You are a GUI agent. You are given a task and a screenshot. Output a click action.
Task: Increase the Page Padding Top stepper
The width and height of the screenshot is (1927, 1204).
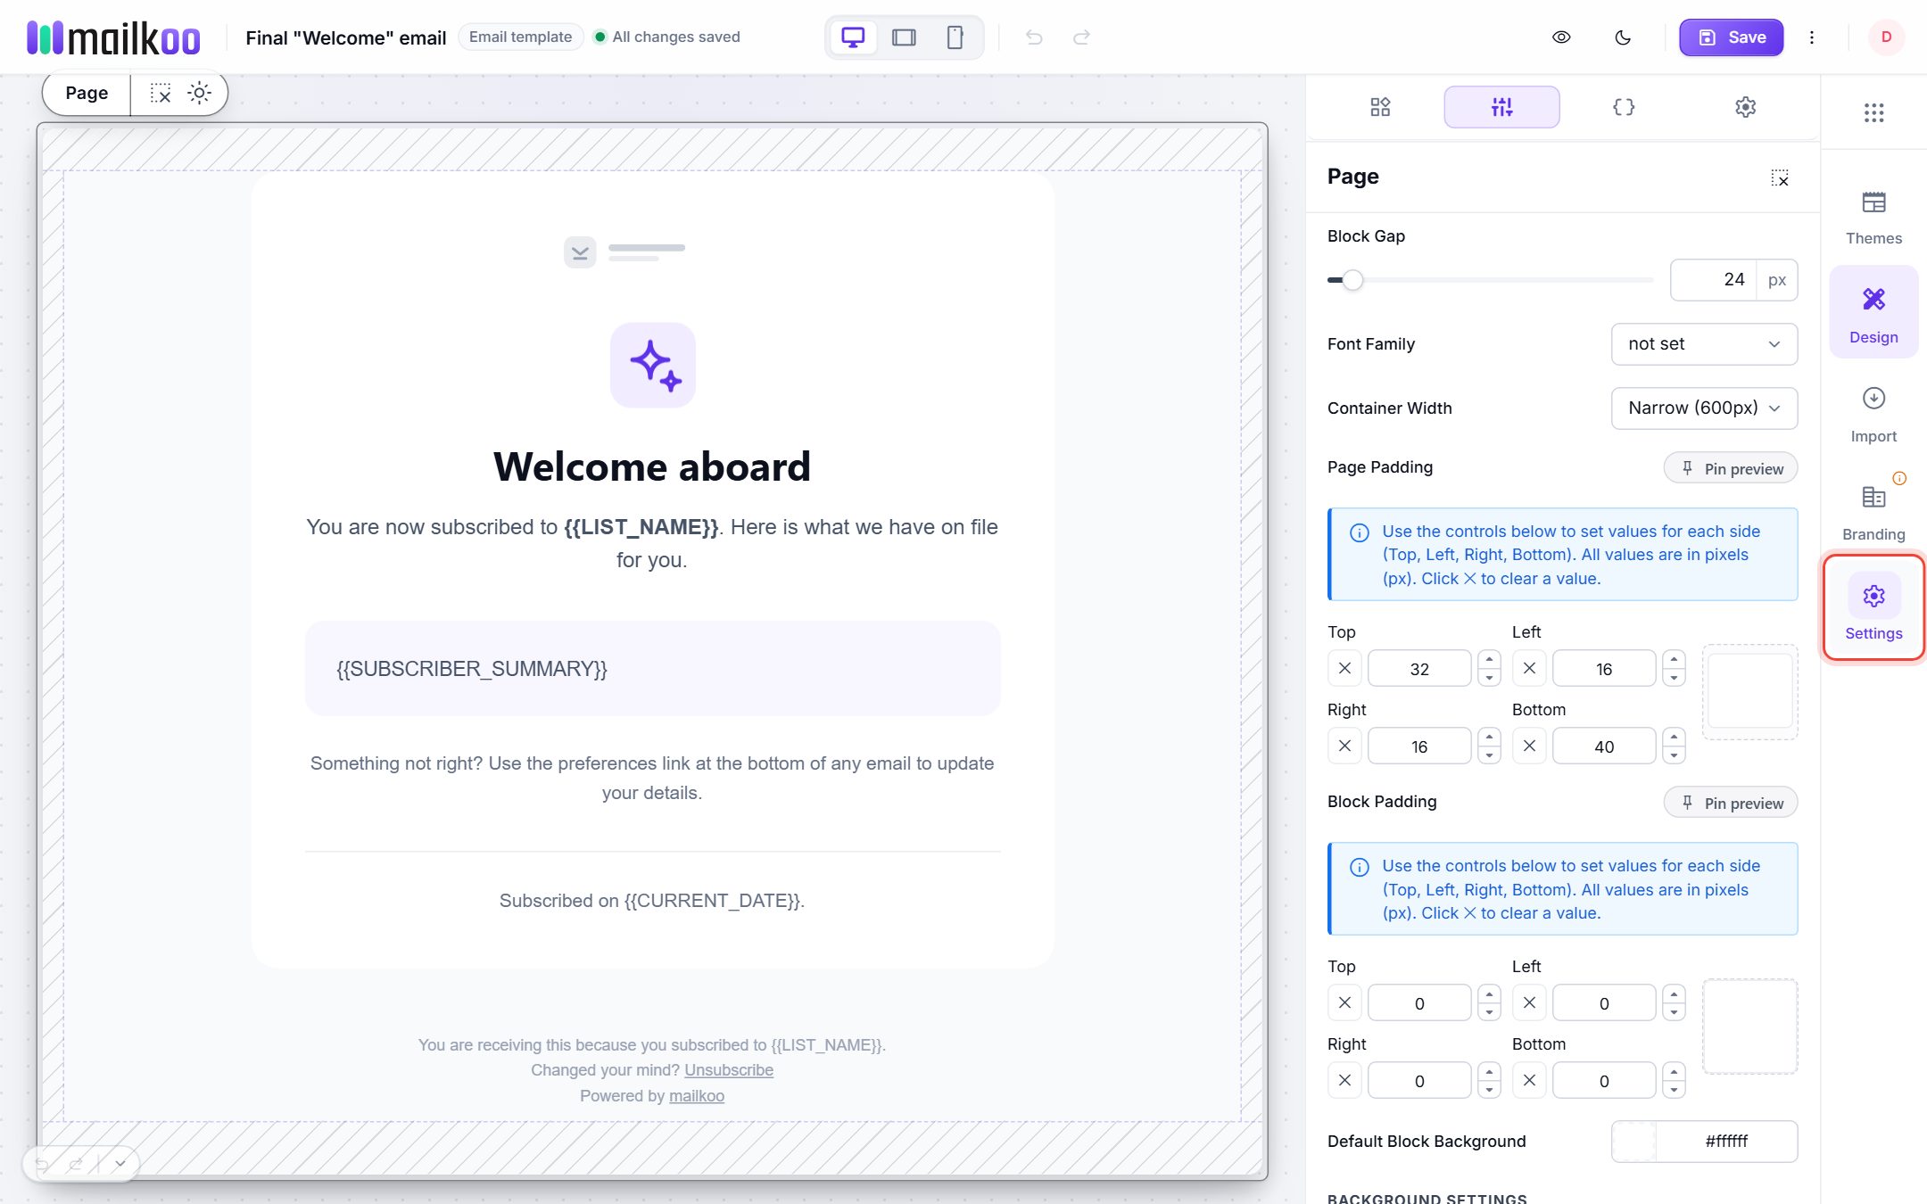pos(1489,660)
